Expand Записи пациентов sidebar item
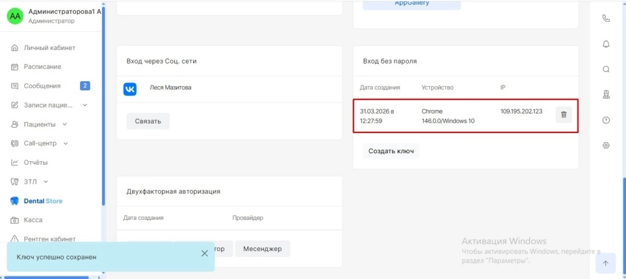Screen dimensions: 626x279 click(84, 105)
